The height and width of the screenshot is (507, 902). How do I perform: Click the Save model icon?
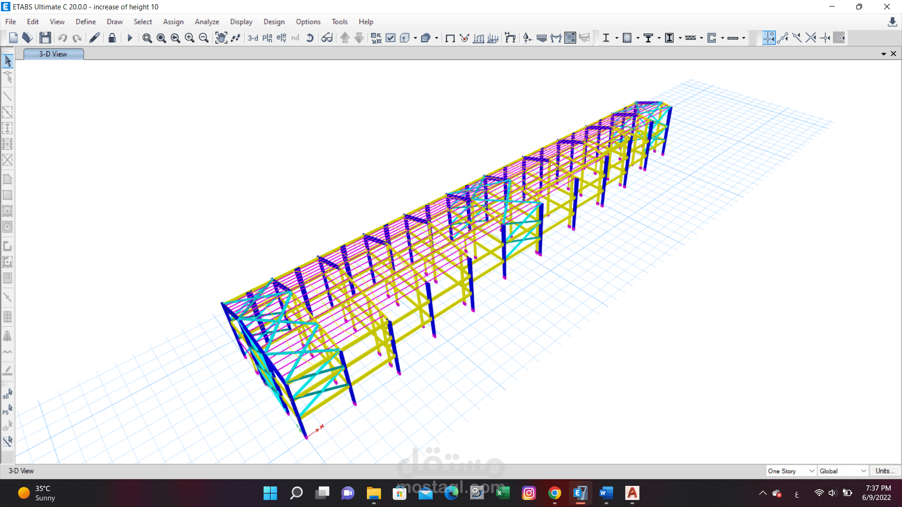pos(45,38)
